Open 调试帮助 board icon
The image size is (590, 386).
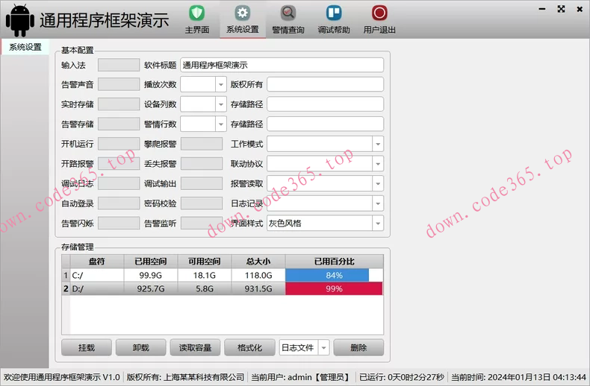[x=334, y=13]
